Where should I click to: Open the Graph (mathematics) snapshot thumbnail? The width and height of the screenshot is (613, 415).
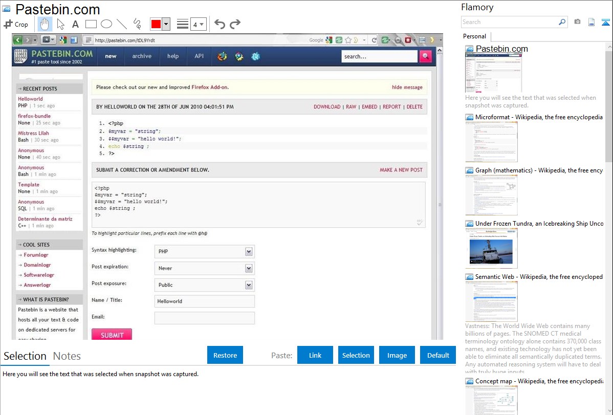(491, 195)
